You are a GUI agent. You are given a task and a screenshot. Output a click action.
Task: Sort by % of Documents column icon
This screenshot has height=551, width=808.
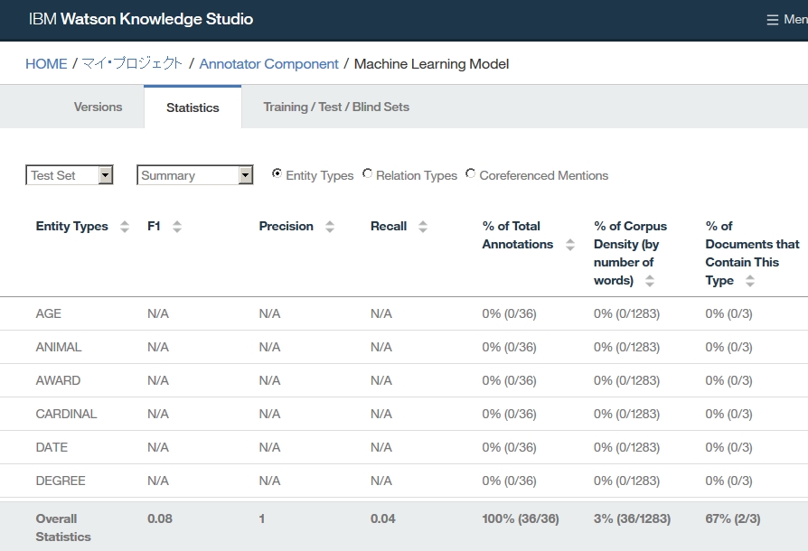coord(750,281)
